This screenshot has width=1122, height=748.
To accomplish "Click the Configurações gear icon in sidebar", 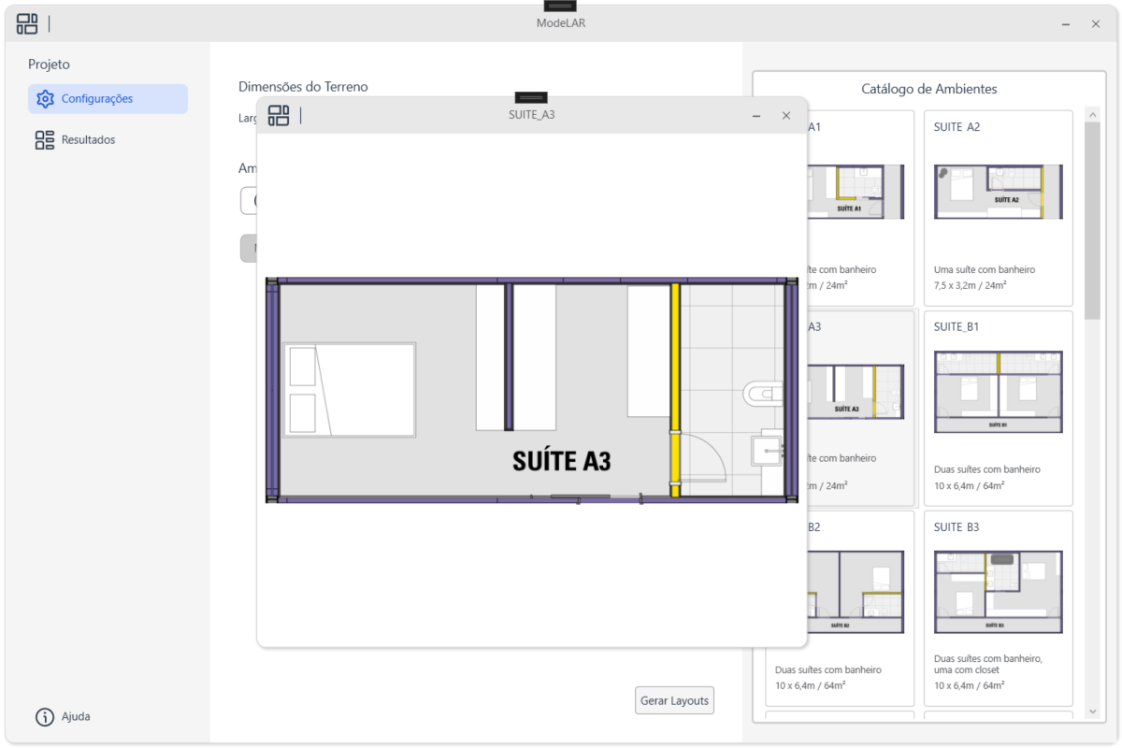I will tap(45, 99).
